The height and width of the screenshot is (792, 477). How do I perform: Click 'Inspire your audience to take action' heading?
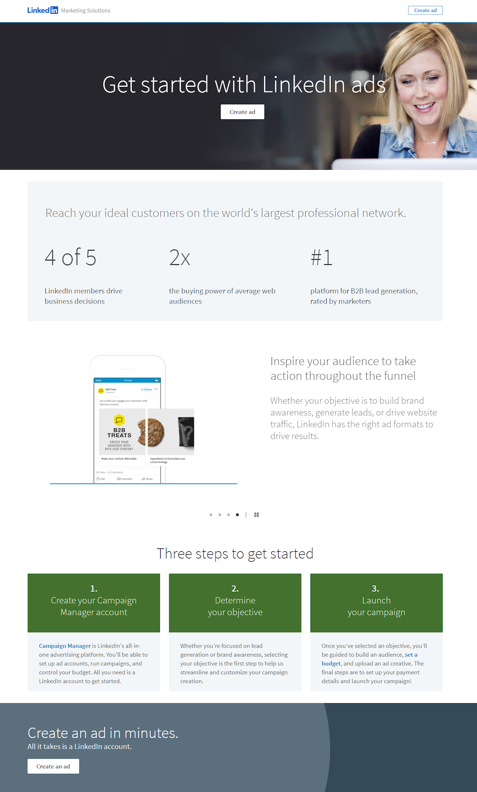pyautogui.click(x=343, y=368)
